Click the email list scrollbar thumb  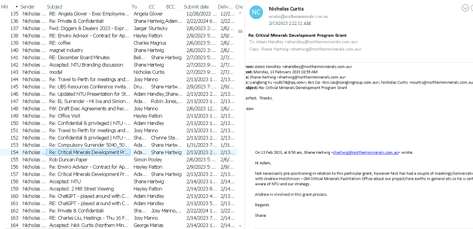click(240, 31)
